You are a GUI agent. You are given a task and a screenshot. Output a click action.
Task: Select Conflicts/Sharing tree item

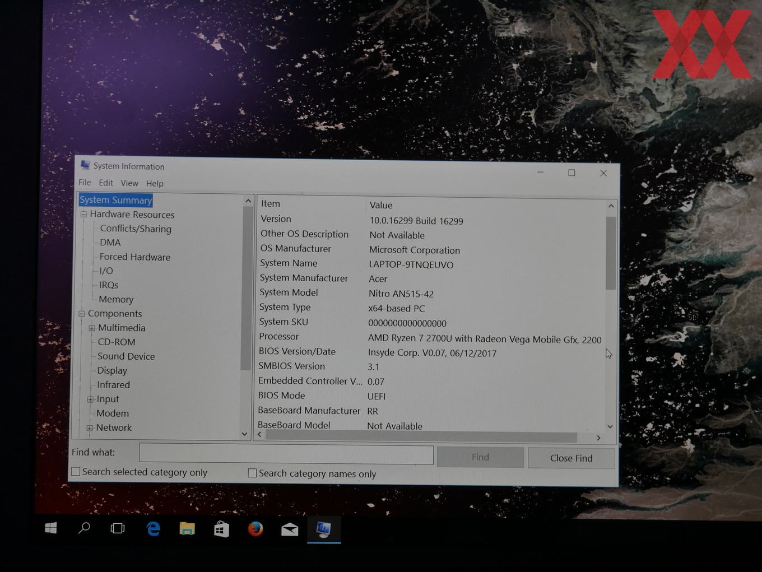click(136, 229)
